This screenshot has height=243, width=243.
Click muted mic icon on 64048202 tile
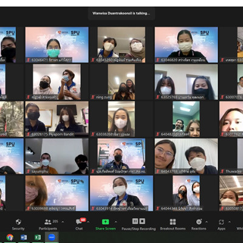(x=158, y=134)
